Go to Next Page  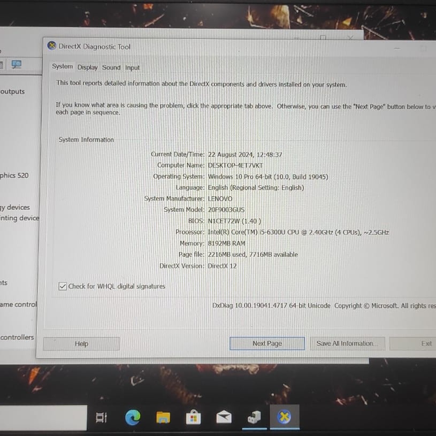267,343
